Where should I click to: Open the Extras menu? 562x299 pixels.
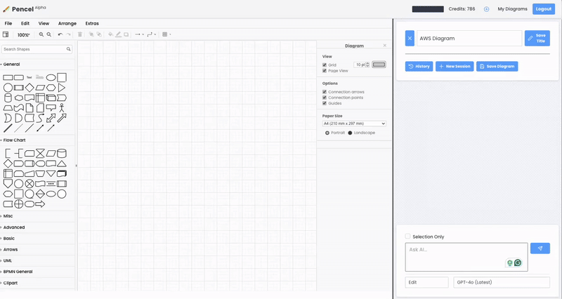[x=92, y=23]
